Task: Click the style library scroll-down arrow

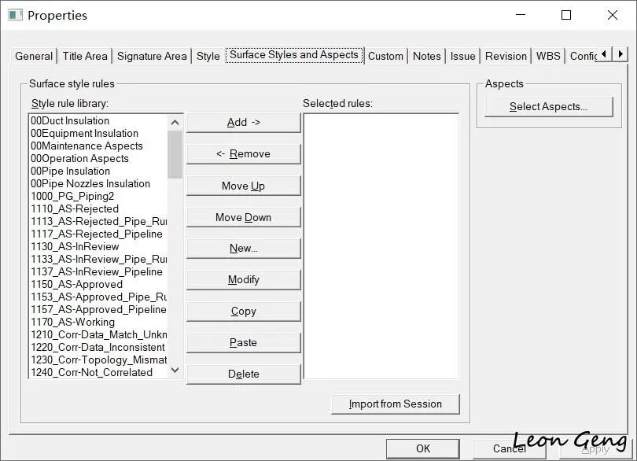Action: [175, 370]
